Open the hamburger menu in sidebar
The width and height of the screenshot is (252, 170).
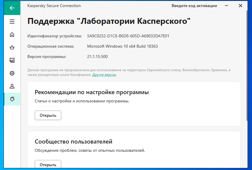[x=12, y=21]
